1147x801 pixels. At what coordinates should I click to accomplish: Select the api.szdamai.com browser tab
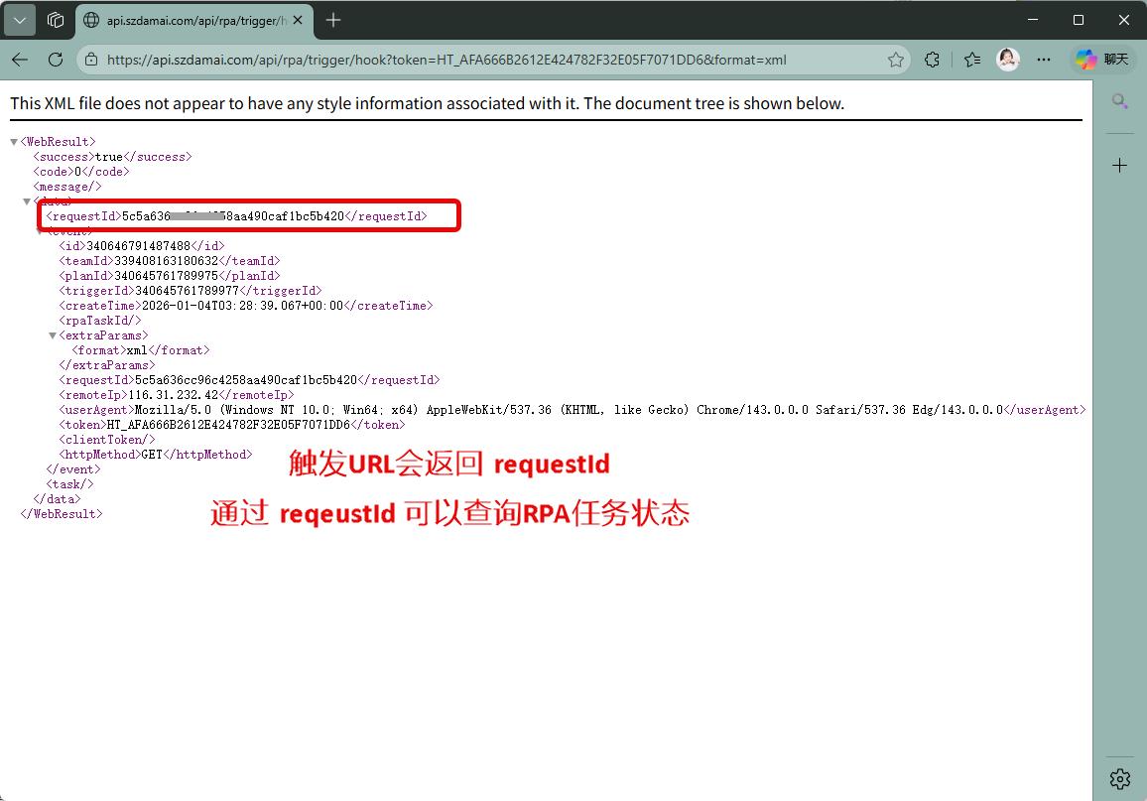click(x=189, y=20)
